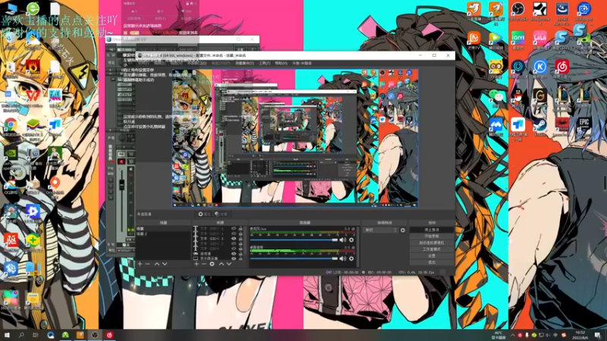The width and height of the screenshot is (607, 341).
Task: Remove the selected source with the minus icon
Action: click(203, 264)
